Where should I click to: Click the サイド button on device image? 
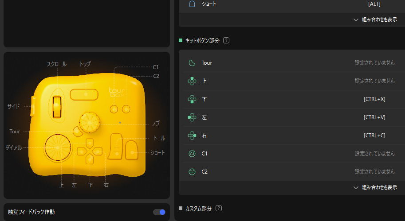[x=32, y=106]
